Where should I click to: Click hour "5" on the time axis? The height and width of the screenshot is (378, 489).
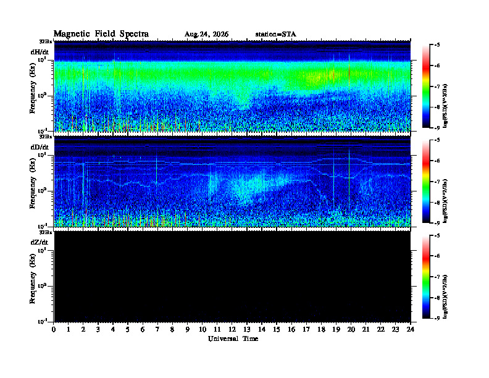(128, 329)
